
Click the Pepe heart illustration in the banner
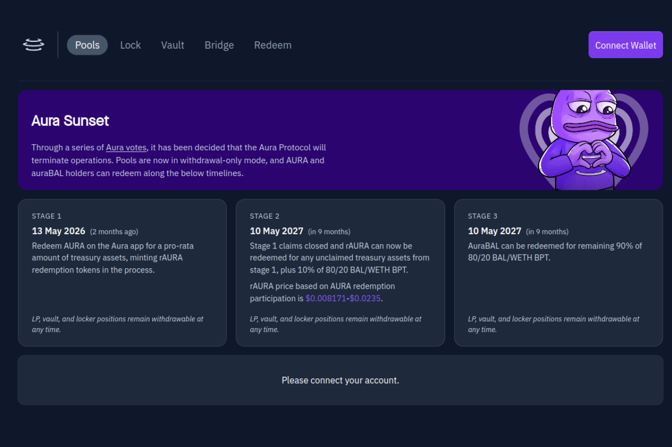(584, 140)
